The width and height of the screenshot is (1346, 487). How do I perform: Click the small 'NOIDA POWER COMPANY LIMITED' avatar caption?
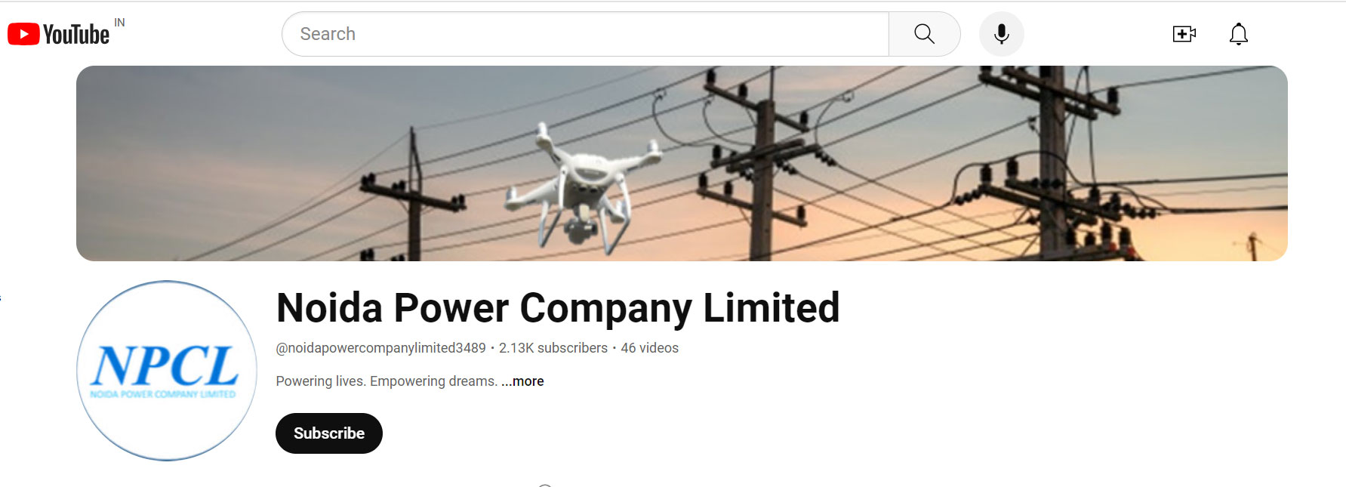tap(163, 394)
